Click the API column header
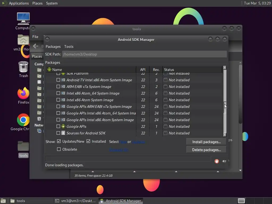Screen dimensions: 272x204 click(143, 70)
